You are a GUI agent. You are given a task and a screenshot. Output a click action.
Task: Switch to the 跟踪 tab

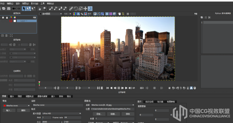[20, 96]
